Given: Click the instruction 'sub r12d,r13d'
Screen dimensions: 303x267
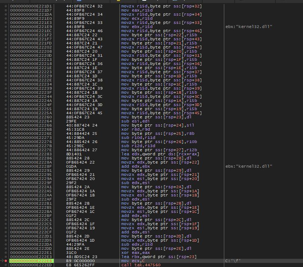Looking at the screenshot, I should click(138, 146).
